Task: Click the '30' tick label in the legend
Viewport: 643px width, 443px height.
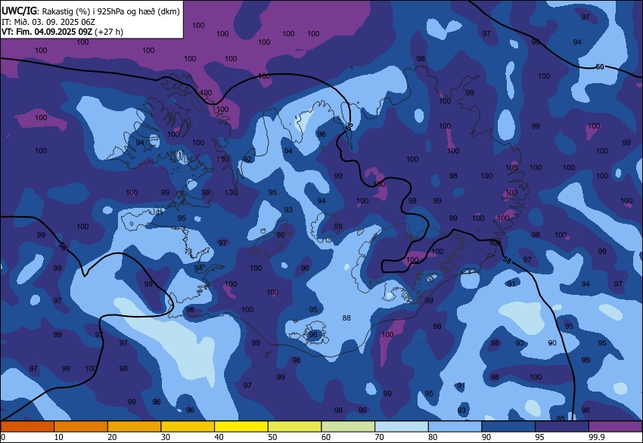Action: tap(165, 437)
